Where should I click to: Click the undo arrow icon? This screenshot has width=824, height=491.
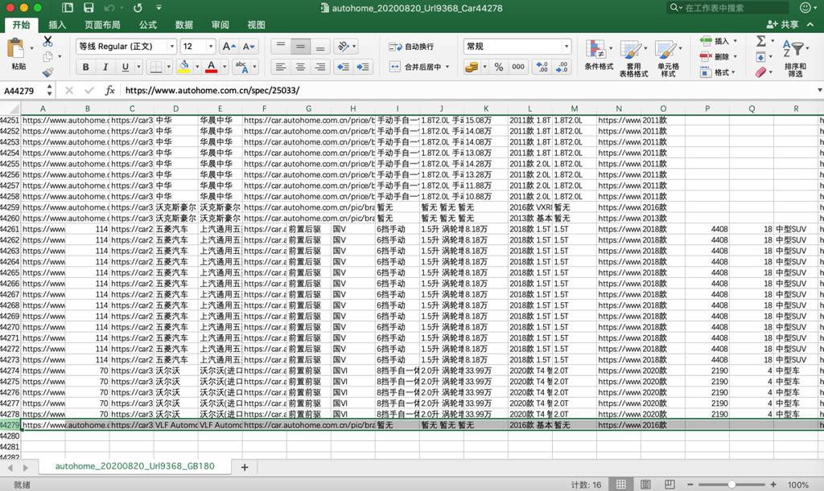pyautogui.click(x=109, y=8)
